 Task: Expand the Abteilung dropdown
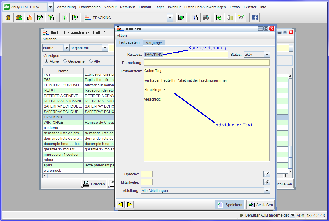(267, 191)
